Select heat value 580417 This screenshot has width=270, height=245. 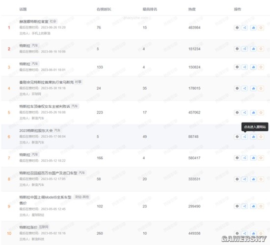(194, 158)
